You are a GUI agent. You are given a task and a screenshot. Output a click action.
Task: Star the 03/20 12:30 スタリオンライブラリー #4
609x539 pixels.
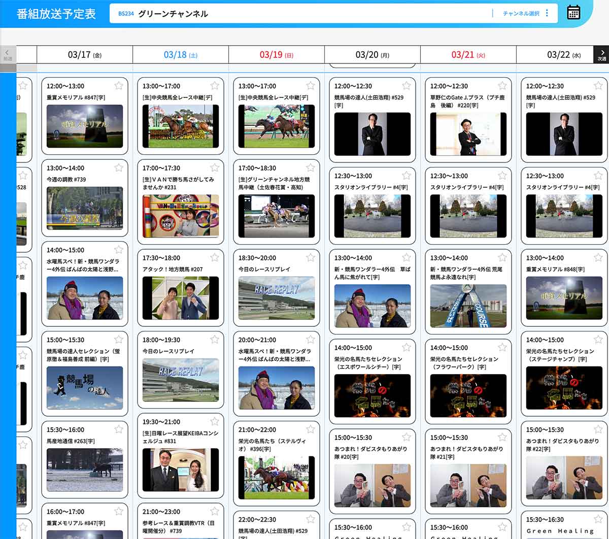[407, 176]
